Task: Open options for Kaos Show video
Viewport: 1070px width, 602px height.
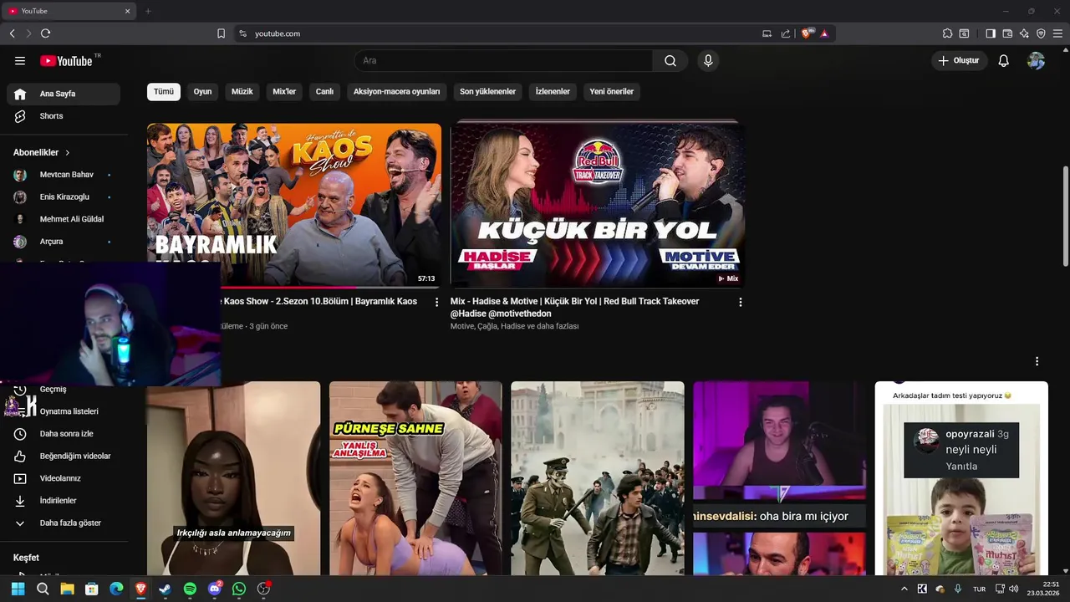Action: [x=436, y=302]
